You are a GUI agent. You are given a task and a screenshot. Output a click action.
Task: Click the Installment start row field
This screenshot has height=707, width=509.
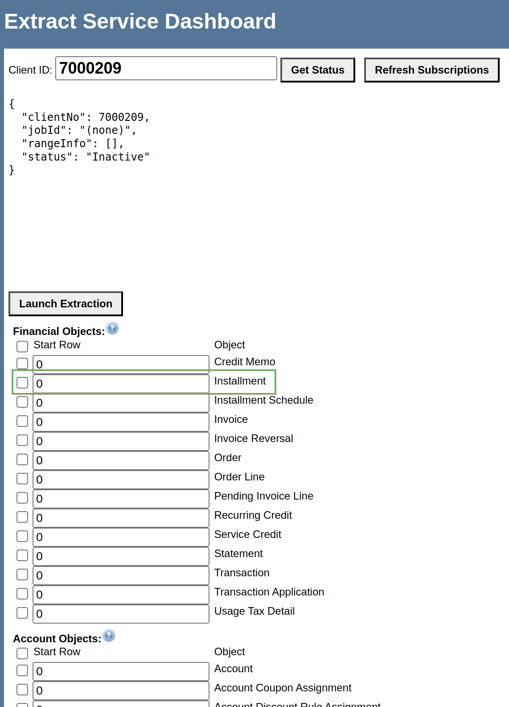(x=121, y=384)
